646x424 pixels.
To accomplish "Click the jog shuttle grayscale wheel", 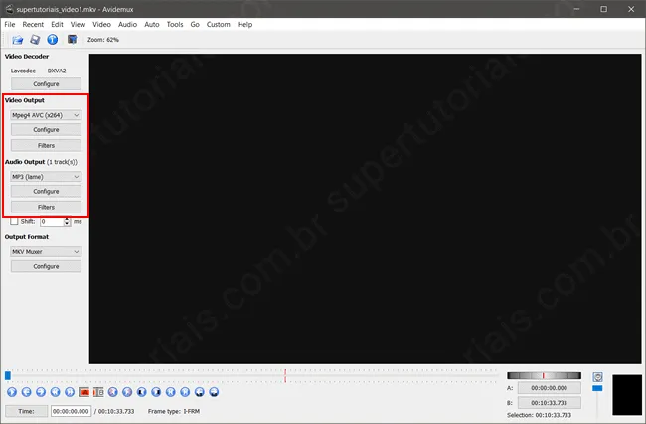I will pos(545,375).
